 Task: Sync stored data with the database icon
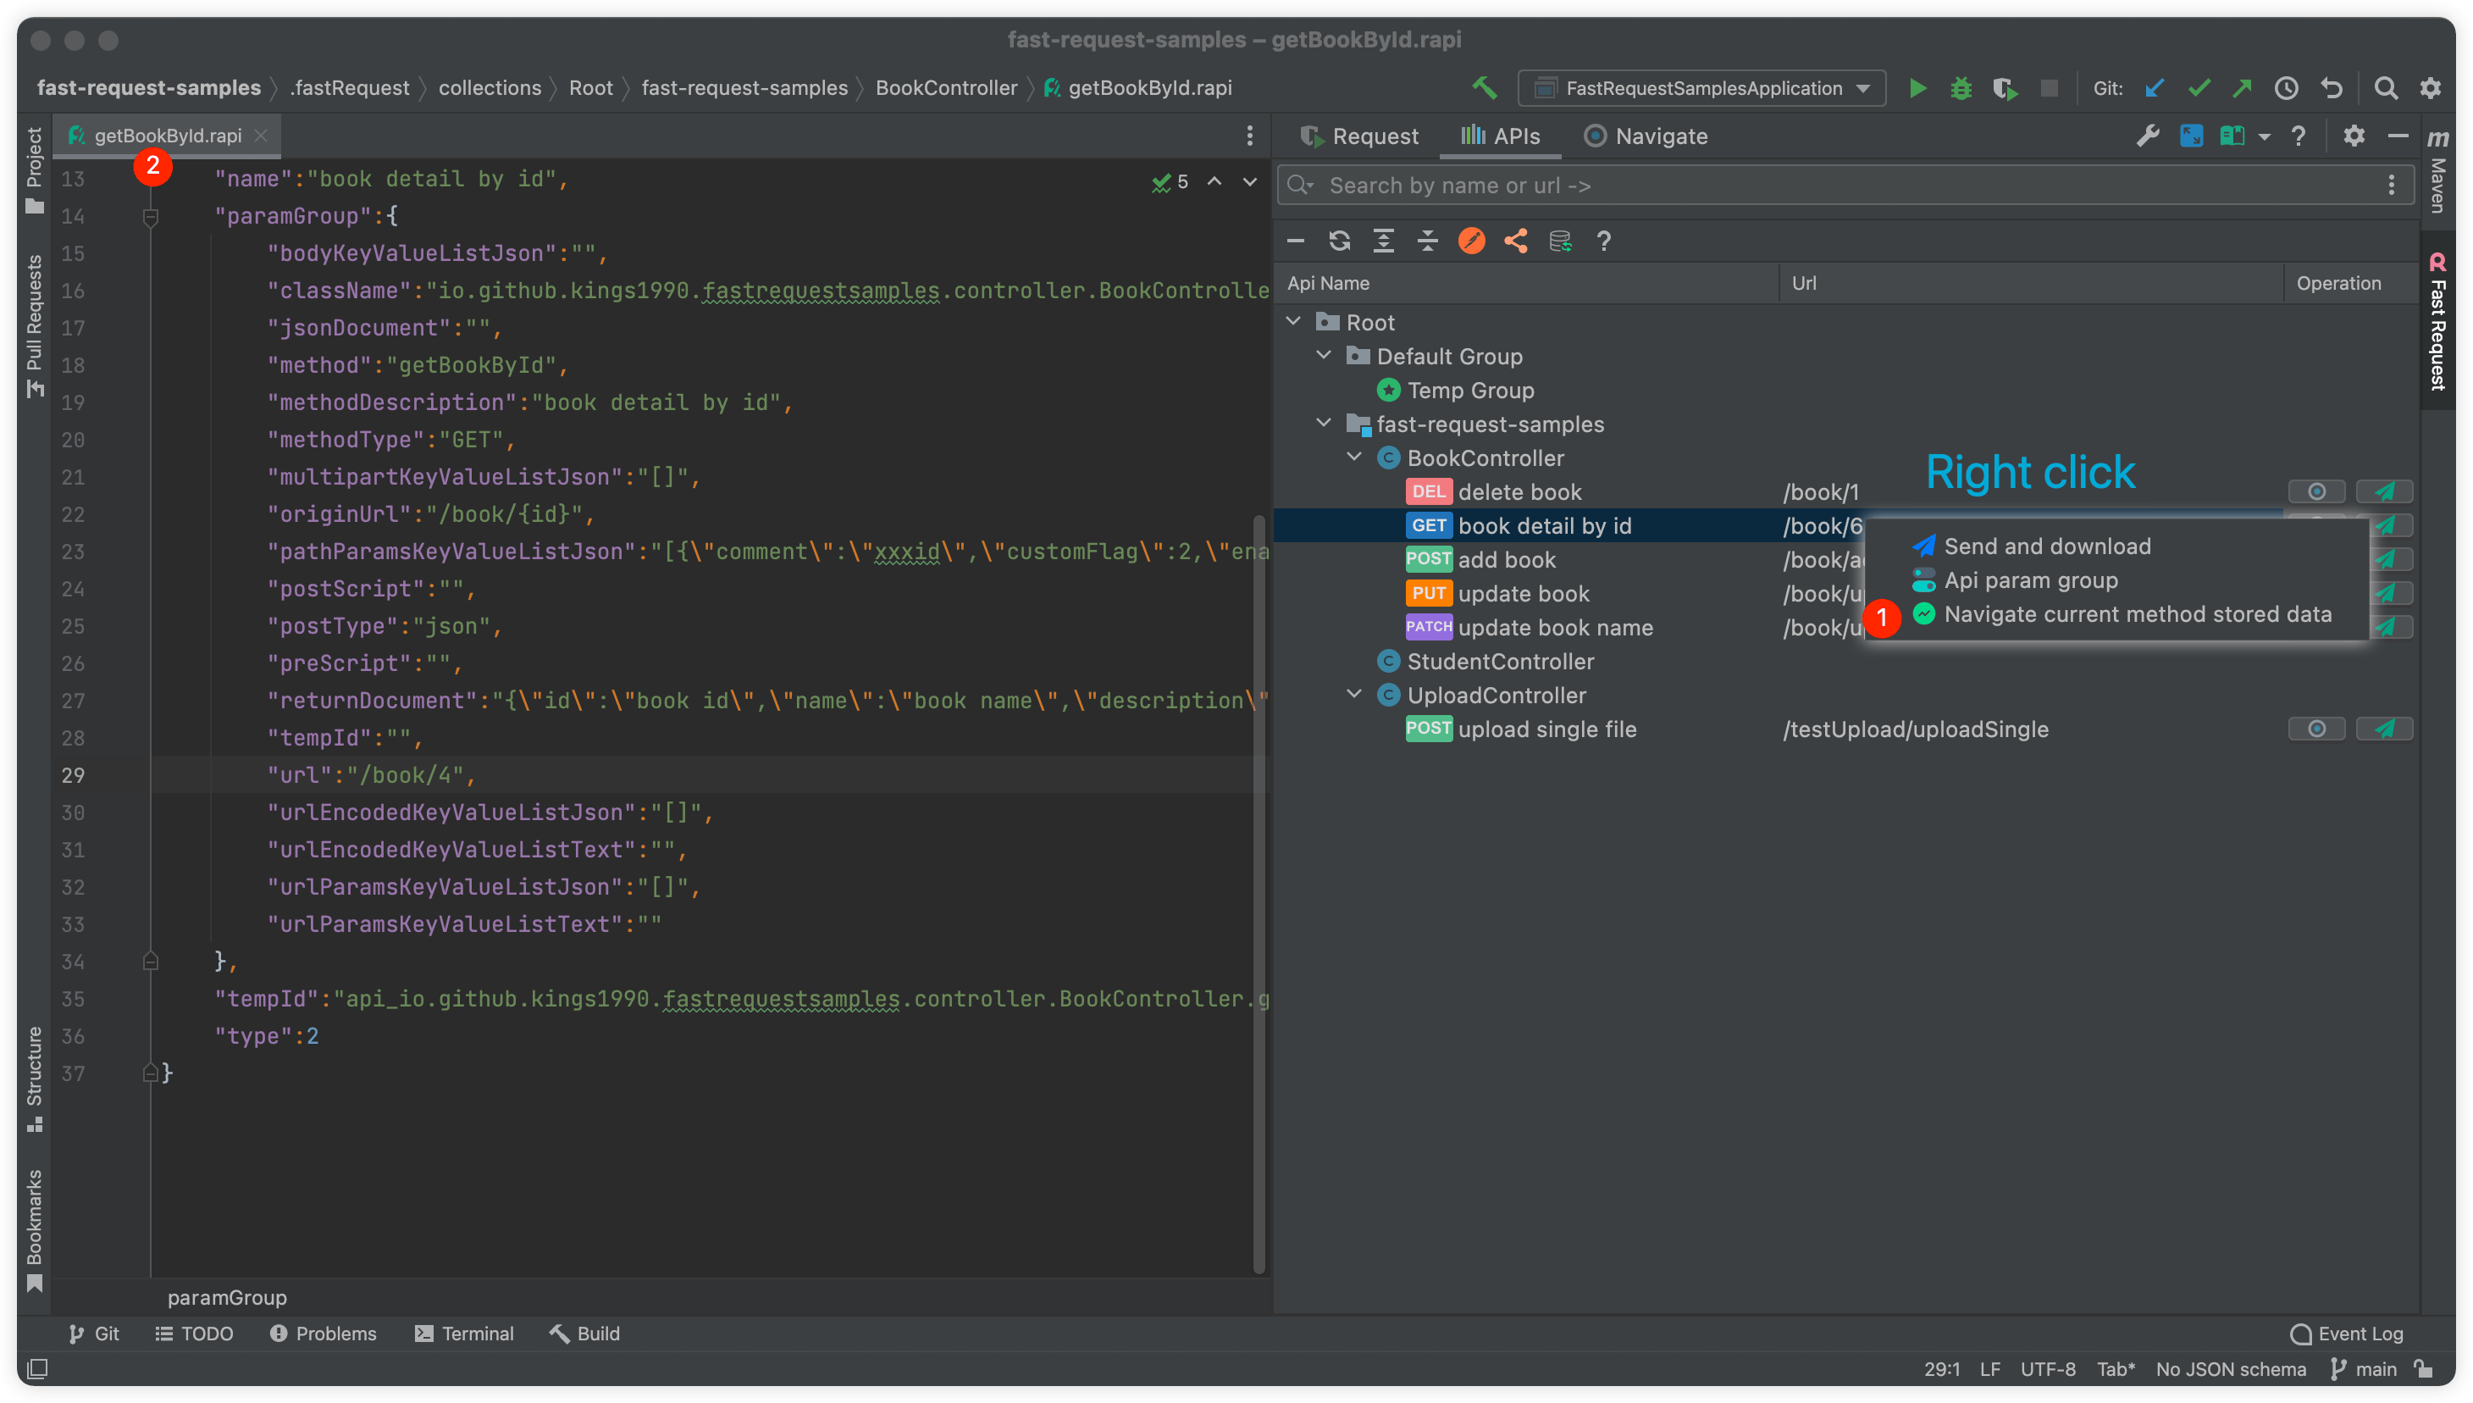pos(1560,241)
